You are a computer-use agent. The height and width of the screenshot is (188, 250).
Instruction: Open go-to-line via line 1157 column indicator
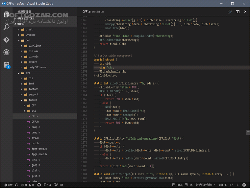coord(182,185)
